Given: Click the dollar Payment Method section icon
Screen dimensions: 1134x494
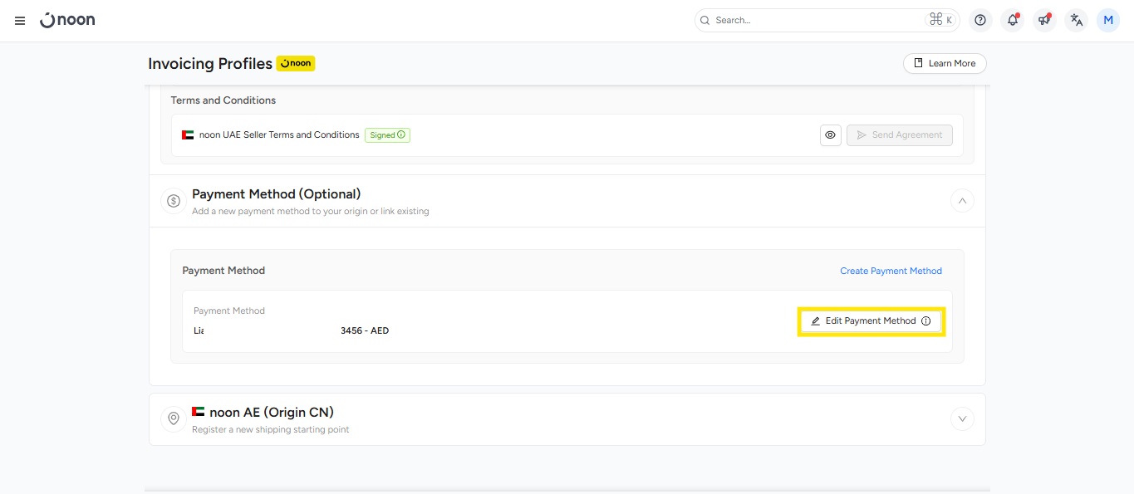Looking at the screenshot, I should click(x=174, y=201).
